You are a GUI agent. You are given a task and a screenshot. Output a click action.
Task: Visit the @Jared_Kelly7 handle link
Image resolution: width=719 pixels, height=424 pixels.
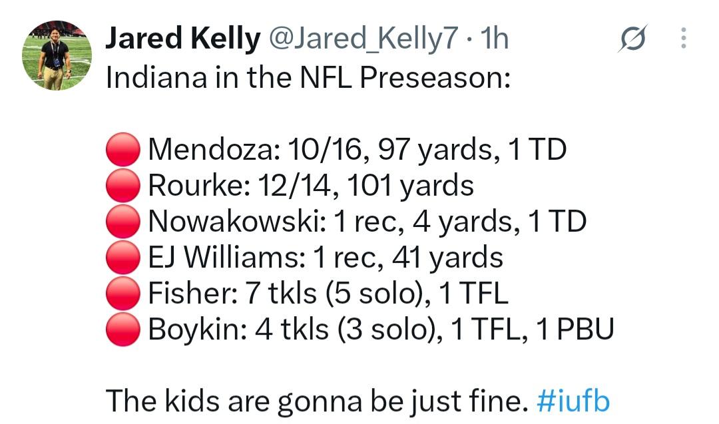click(x=363, y=38)
